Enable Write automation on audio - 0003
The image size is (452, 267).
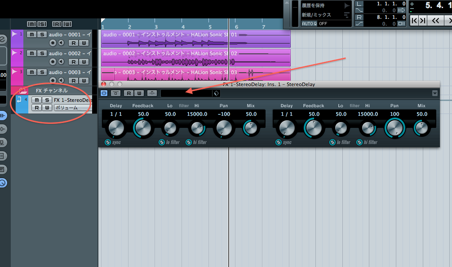tap(84, 80)
